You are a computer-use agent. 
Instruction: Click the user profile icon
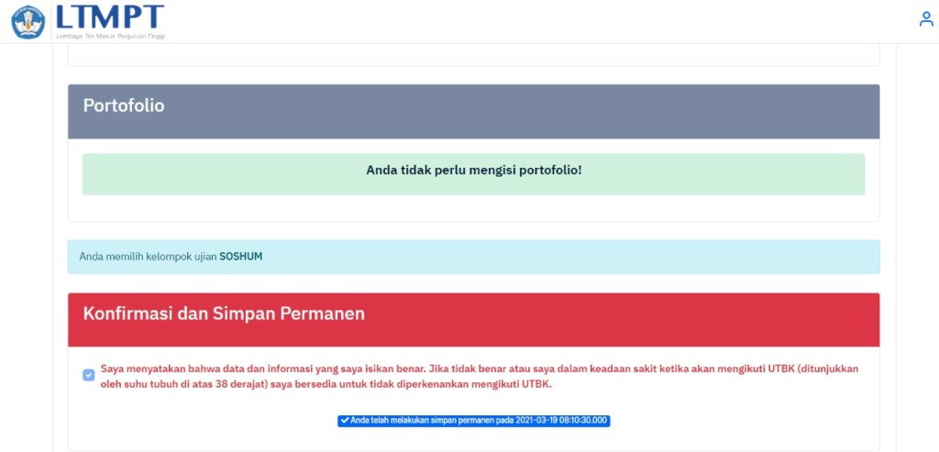tap(925, 19)
